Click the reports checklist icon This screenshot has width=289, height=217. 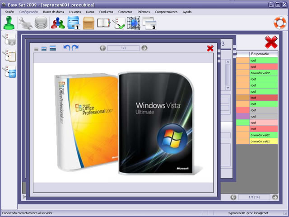[119, 23]
